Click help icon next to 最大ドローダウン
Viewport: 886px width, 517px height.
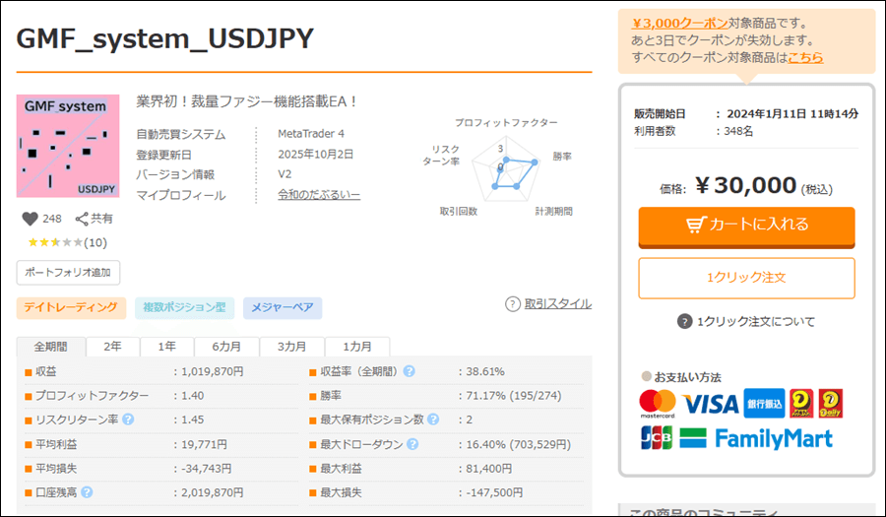[412, 444]
